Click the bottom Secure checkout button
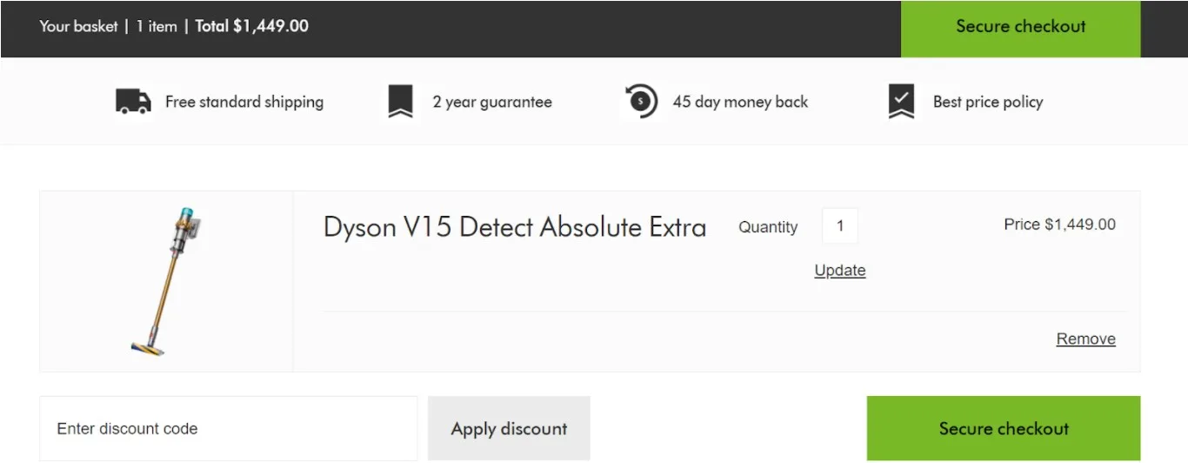This screenshot has width=1188, height=463. pos(1003,428)
